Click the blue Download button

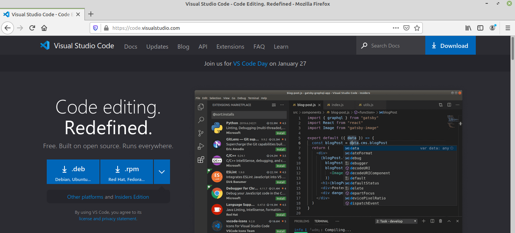[x=450, y=45]
